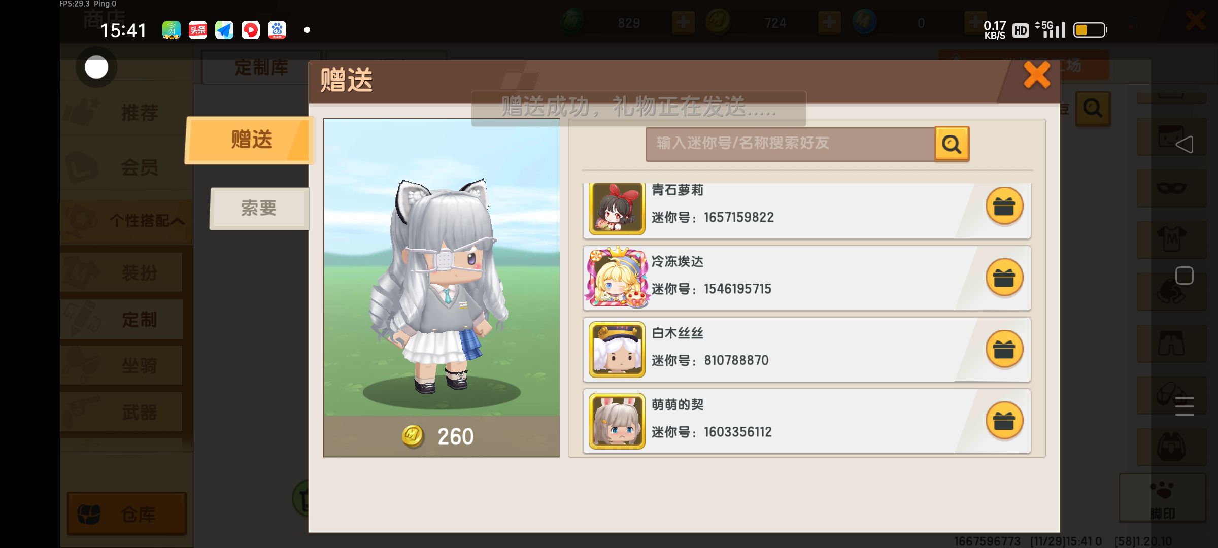Click the friend search magnifier button
The image size is (1218, 548).
coord(952,144)
